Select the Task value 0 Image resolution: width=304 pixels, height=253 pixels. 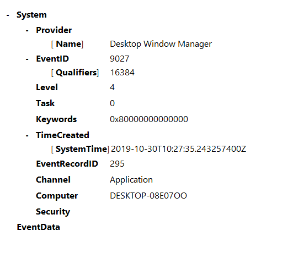click(112, 103)
